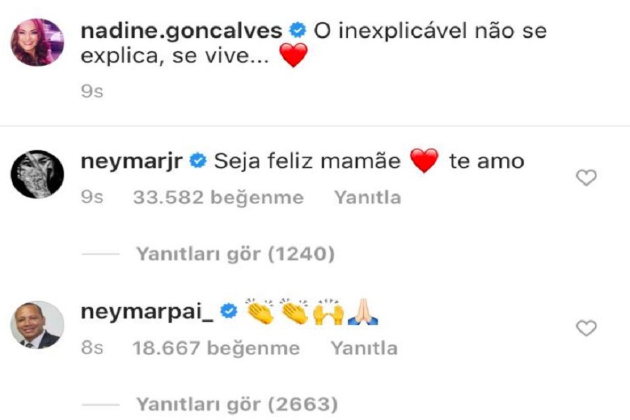Open the nadine.goncalves profile picture
The width and height of the screenshot is (630, 420).
pyautogui.click(x=37, y=42)
